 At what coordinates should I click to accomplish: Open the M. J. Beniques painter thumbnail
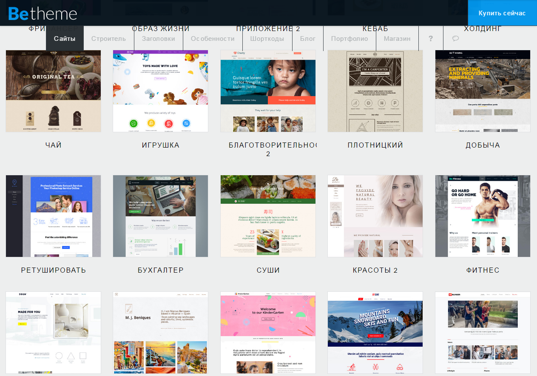coord(161,333)
